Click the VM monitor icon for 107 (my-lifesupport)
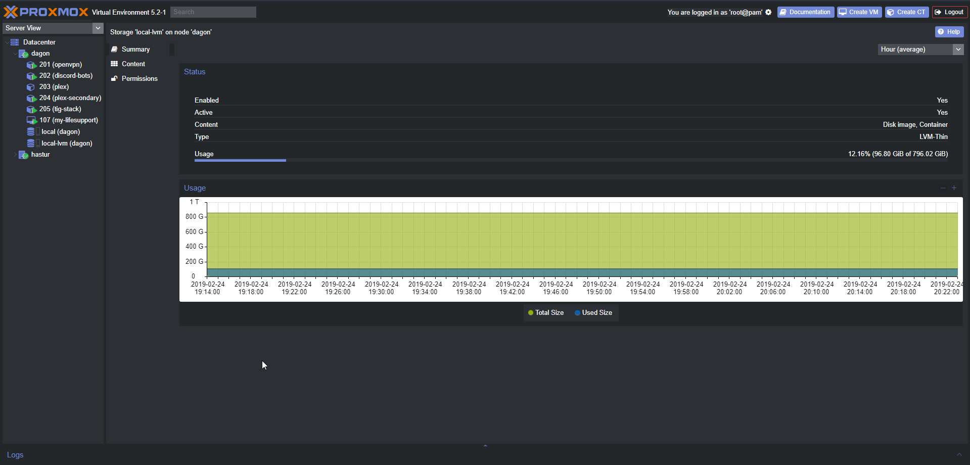 click(x=31, y=120)
